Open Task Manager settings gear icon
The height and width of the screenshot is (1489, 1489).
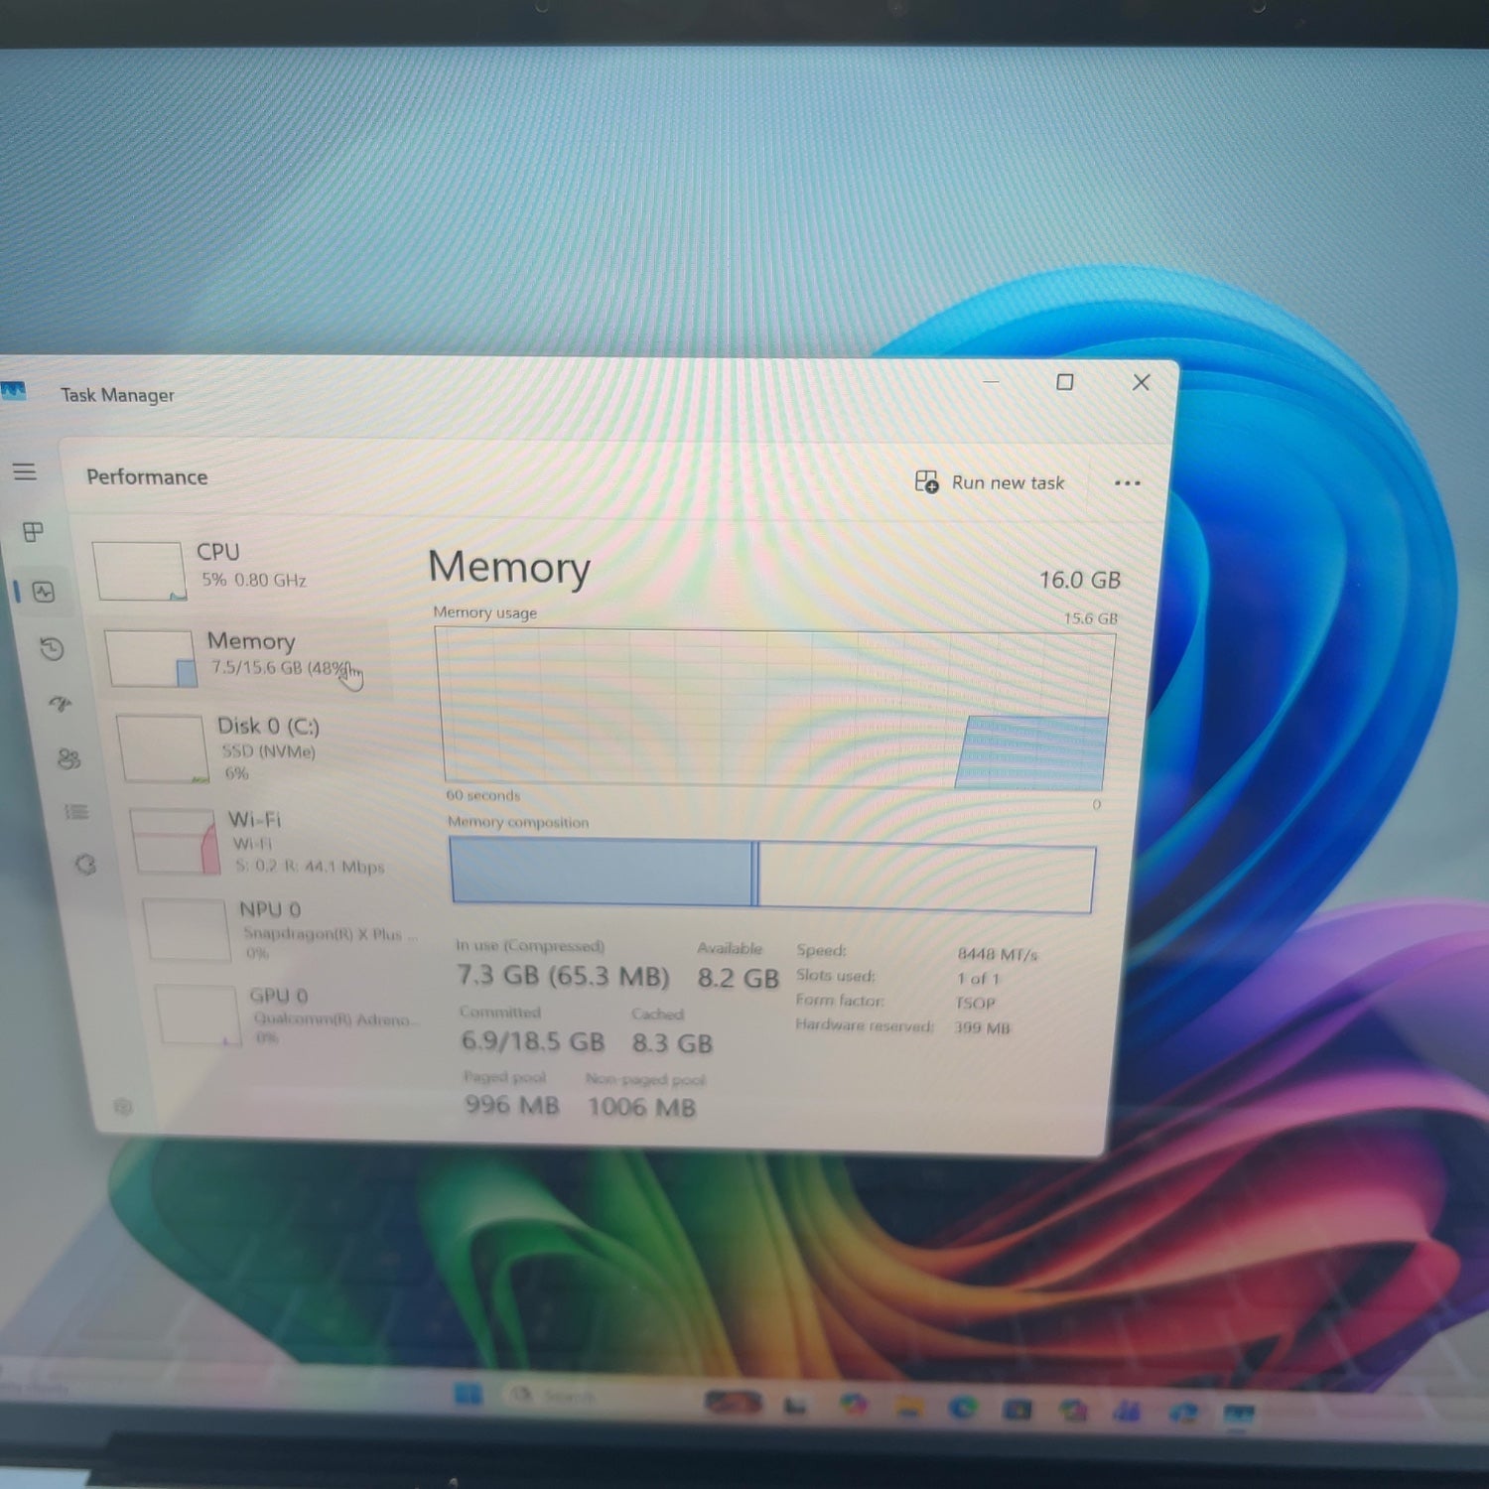tap(123, 1106)
